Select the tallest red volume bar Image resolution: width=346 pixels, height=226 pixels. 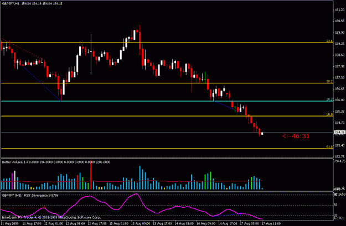[x=91, y=175]
